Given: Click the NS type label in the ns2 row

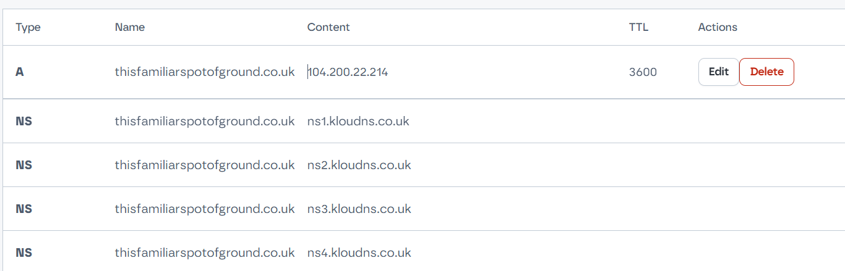Looking at the screenshot, I should pos(24,165).
